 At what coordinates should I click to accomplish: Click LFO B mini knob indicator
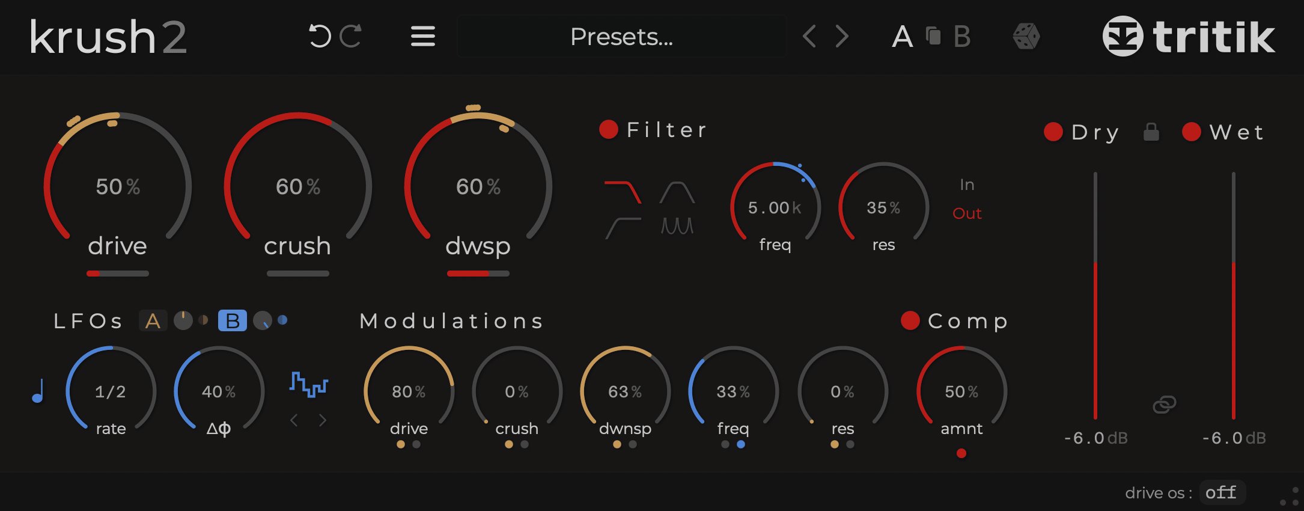[263, 320]
